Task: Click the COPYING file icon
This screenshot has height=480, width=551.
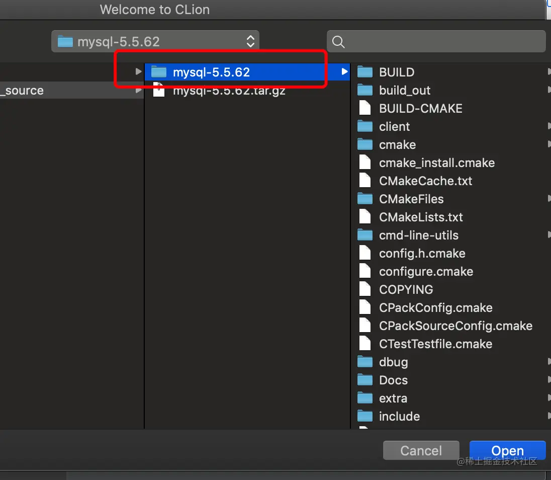Action: click(x=365, y=289)
